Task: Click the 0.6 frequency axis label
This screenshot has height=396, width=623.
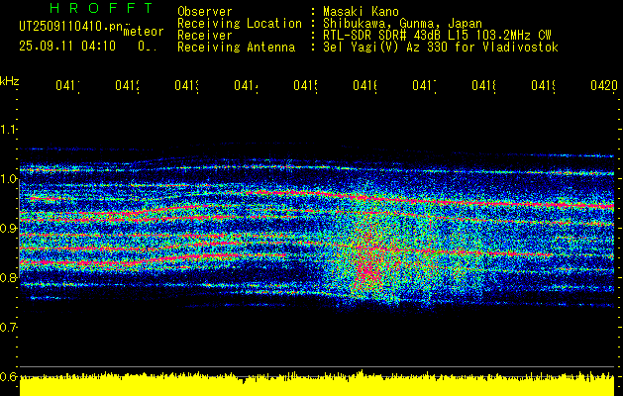Action: pyautogui.click(x=8, y=376)
